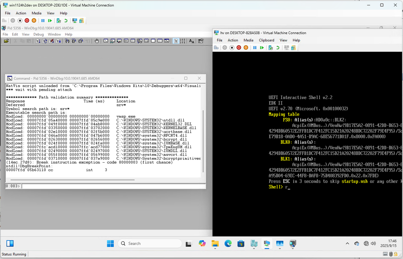Click the volume icon in the guest system tray
Image resolution: width=403 pixels, height=259 pixels.
(373, 244)
